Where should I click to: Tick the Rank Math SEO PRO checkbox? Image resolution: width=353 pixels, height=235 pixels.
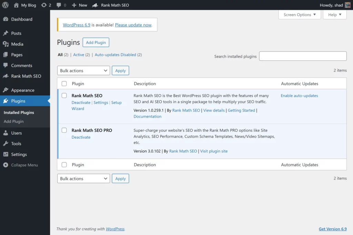coord(64,130)
